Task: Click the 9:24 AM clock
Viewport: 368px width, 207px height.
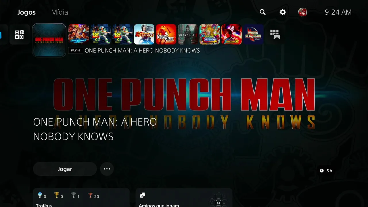Action: point(338,12)
